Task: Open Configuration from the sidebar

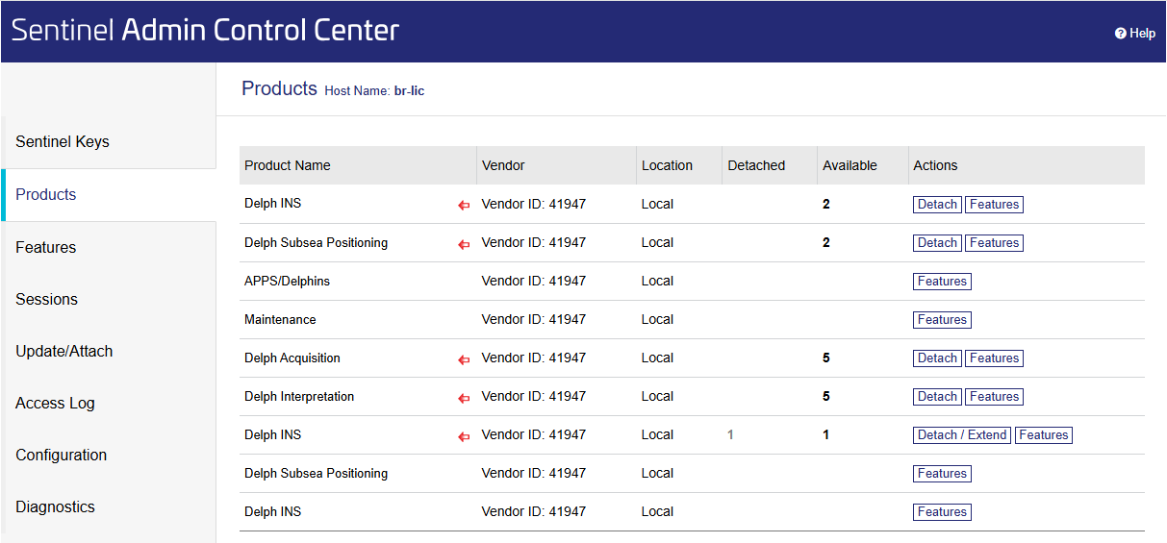Action: (62, 455)
